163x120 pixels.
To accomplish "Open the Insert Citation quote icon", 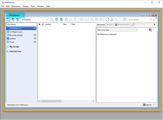I will click(x=92, y=20).
